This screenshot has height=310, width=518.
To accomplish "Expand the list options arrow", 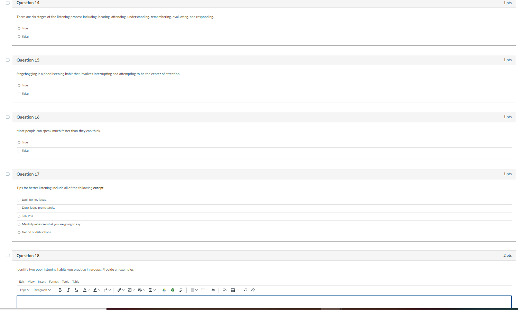I will [207, 290].
